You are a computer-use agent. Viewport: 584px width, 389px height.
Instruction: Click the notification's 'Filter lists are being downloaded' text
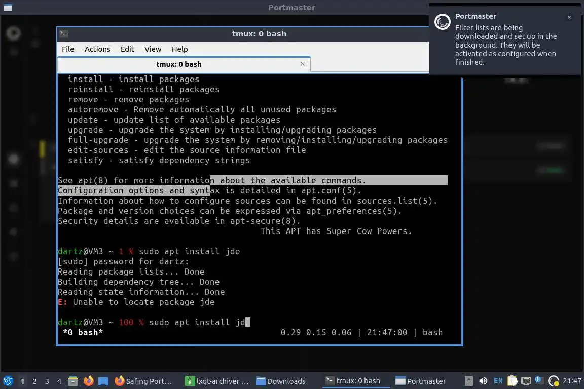(506, 45)
